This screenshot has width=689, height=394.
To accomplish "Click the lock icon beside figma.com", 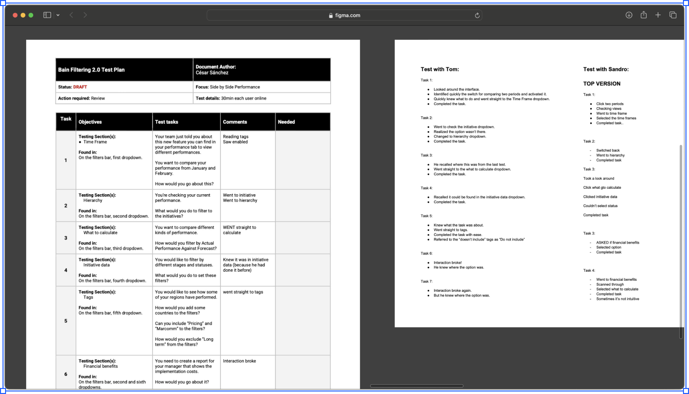I will [x=330, y=15].
